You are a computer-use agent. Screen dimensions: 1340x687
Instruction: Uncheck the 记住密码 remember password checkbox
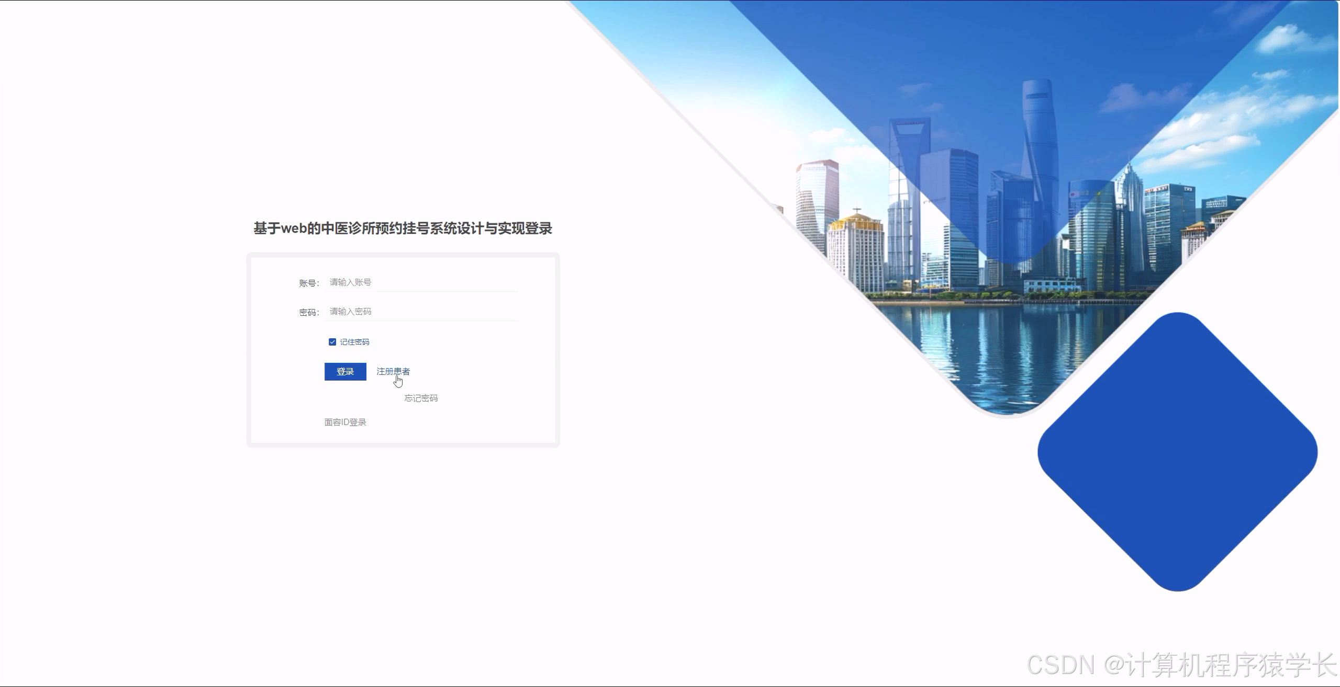click(333, 341)
